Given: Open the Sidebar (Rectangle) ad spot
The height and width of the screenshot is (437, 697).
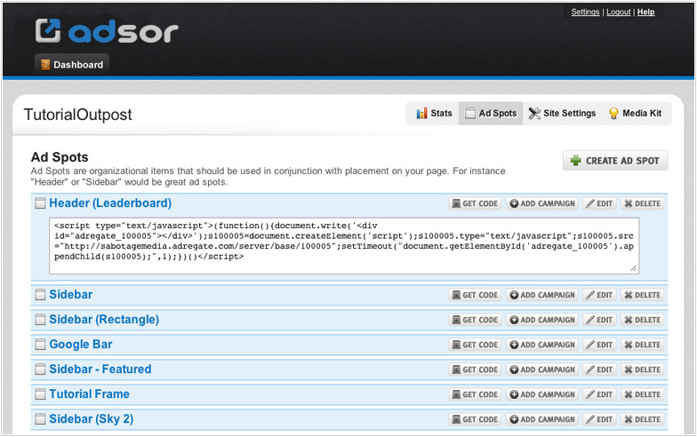Looking at the screenshot, I should pyautogui.click(x=104, y=320).
